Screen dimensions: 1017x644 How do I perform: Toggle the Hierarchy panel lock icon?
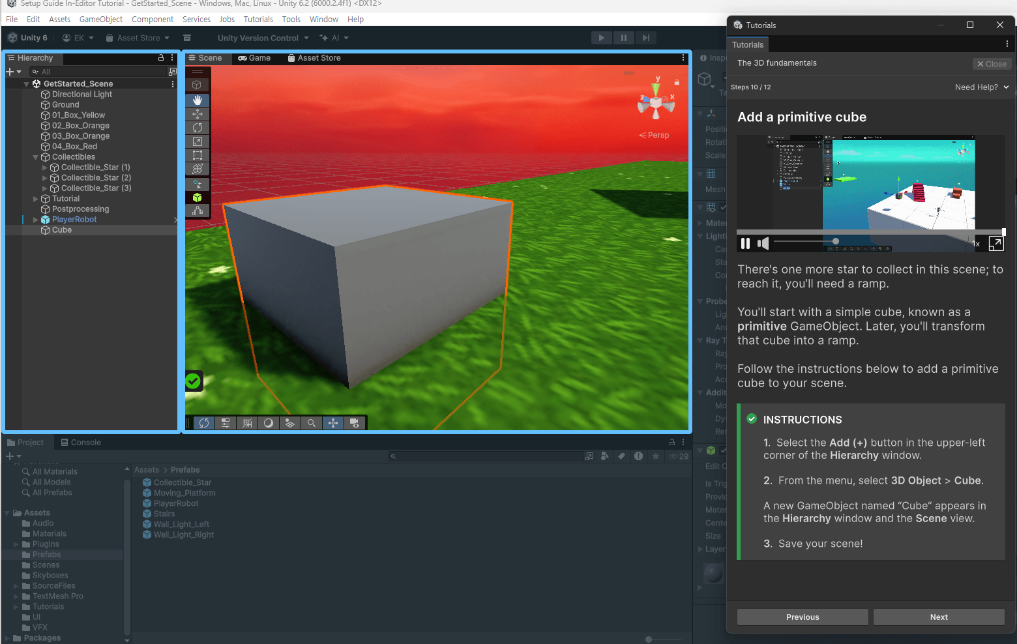click(161, 58)
